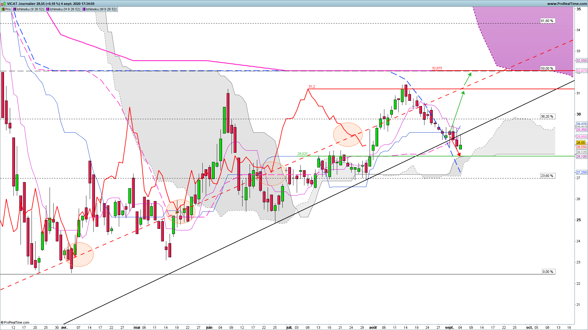Select the 27,250 blue price axis tag

point(582,172)
